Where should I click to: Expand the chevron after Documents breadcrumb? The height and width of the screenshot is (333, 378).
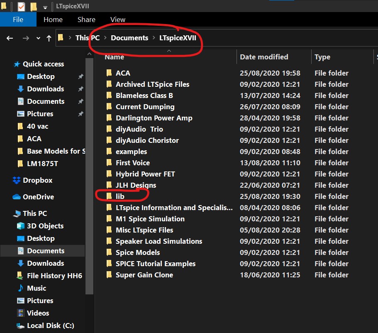point(154,38)
